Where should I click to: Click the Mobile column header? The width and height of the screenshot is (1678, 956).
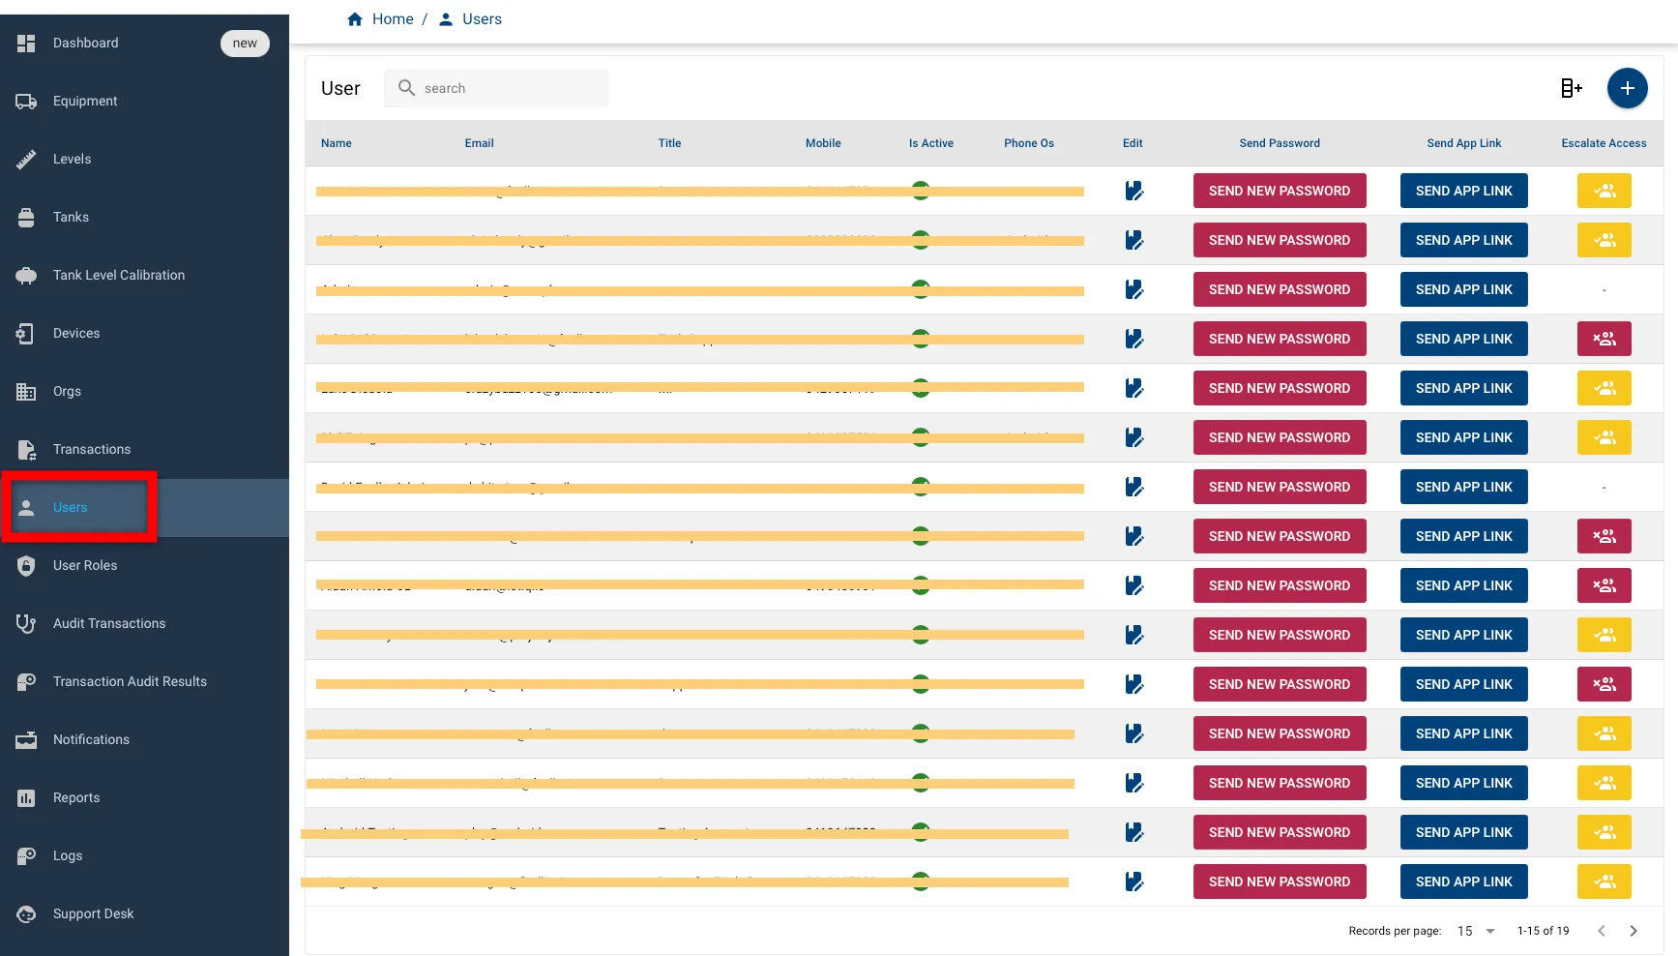coord(823,143)
